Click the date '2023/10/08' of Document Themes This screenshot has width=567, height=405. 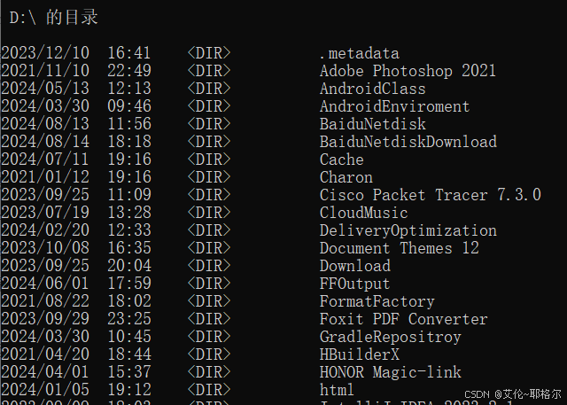point(45,248)
